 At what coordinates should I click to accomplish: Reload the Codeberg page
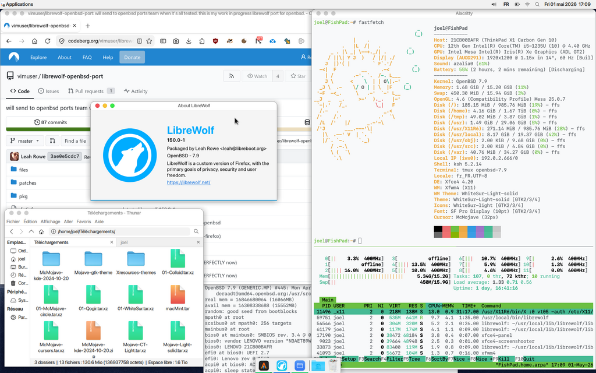pos(48,41)
